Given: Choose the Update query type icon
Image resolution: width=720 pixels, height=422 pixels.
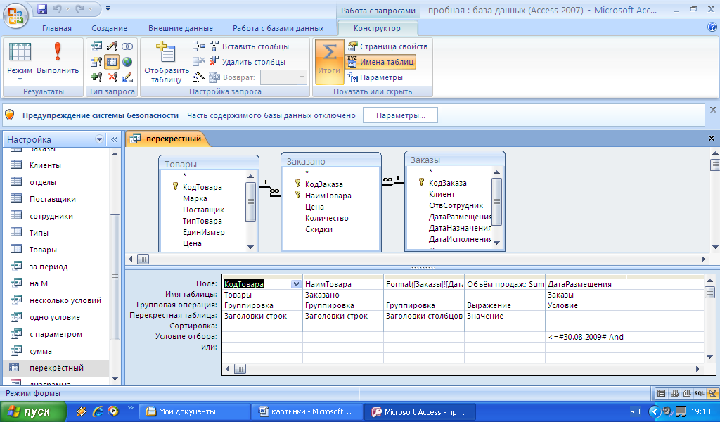Looking at the screenshot, I should 112,46.
